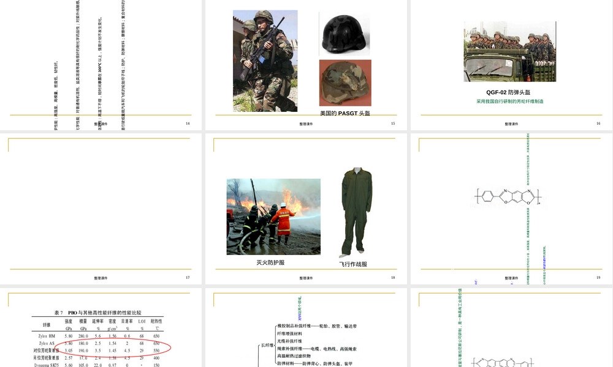Select the table title "表 7 PBO与其他高性能纤维的性能比较"
613x367 pixels.
coord(97,313)
